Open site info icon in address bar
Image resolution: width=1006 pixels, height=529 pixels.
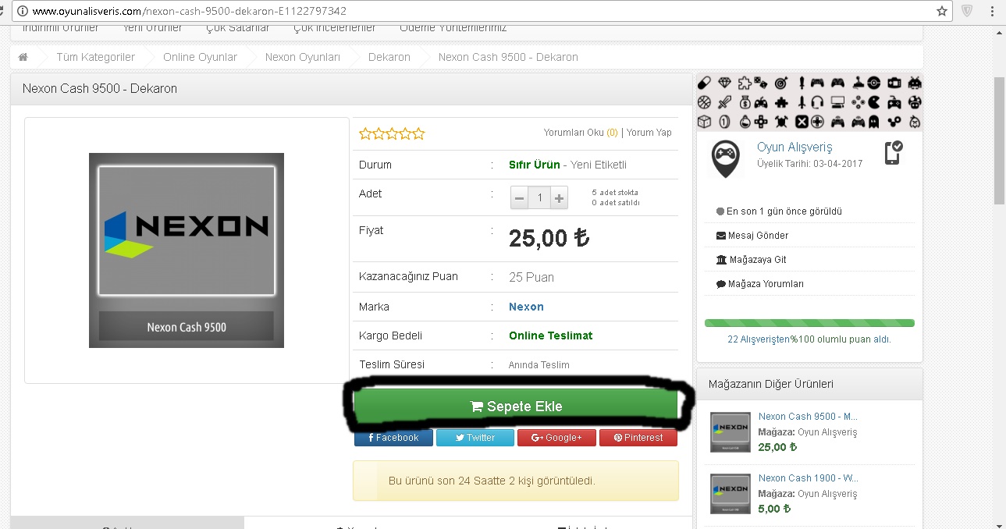click(x=22, y=11)
